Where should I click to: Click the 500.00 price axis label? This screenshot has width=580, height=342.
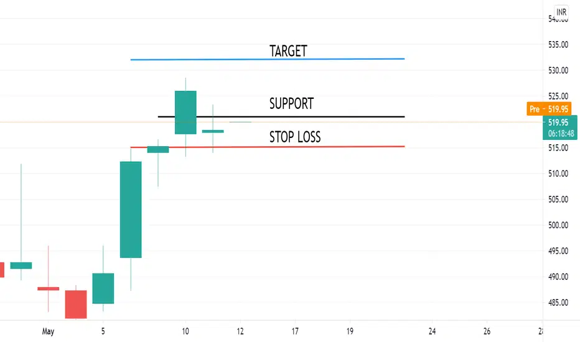[558, 225]
